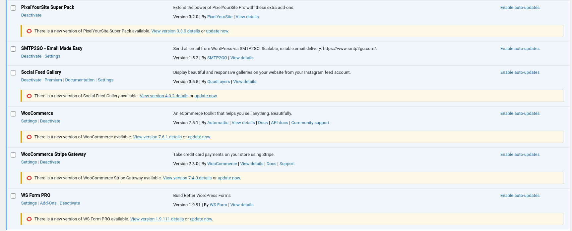Select the WS Form PRO checkbox
The width and height of the screenshot is (572, 231).
[13, 196]
